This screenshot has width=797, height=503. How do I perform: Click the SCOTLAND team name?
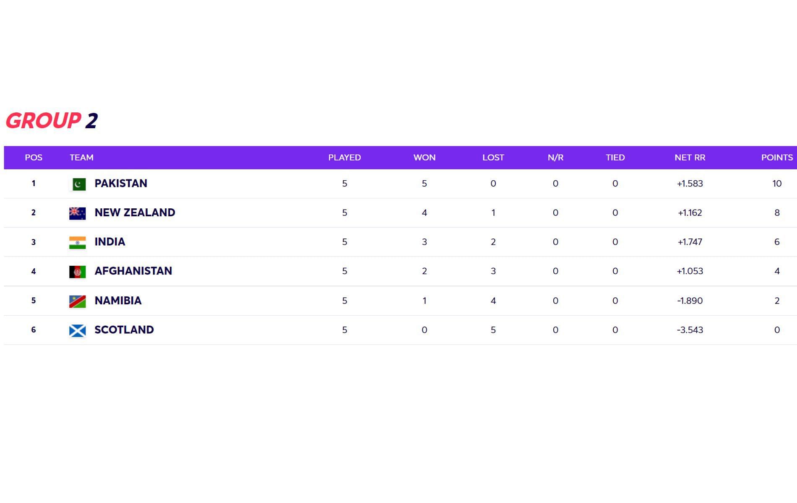click(124, 330)
